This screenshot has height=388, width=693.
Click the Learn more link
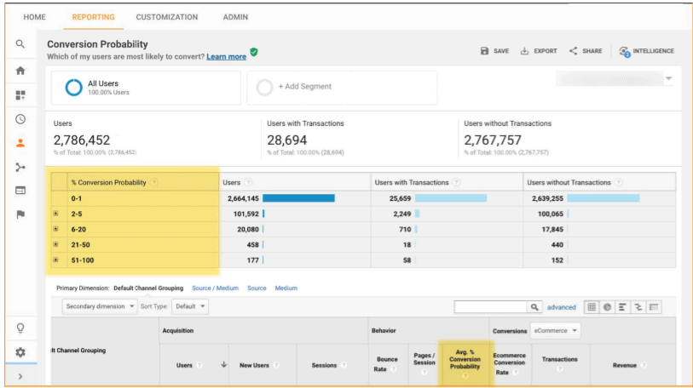(226, 57)
